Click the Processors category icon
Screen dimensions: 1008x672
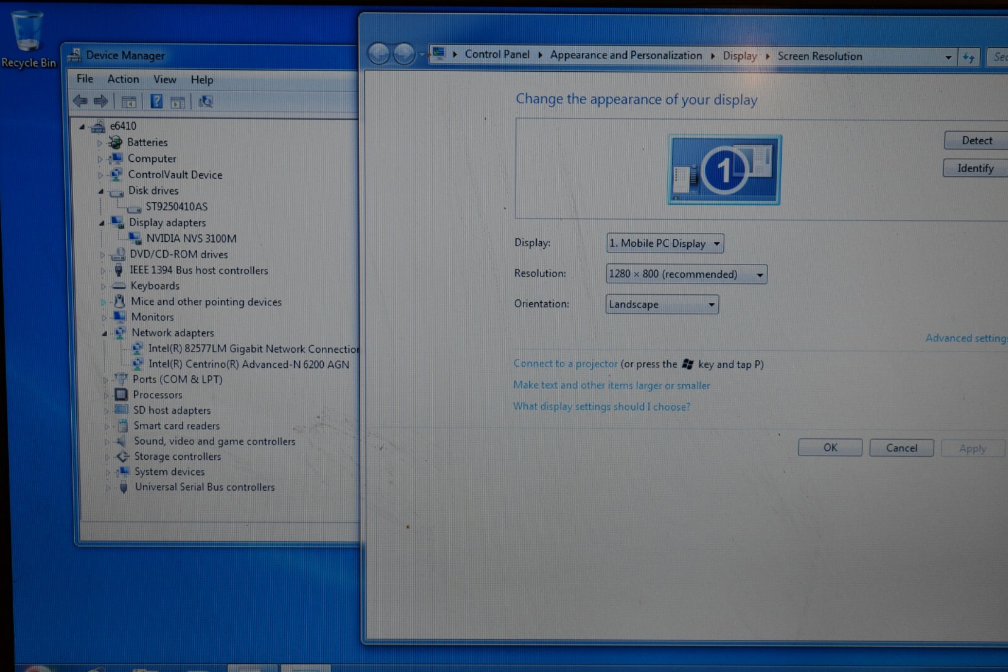122,395
